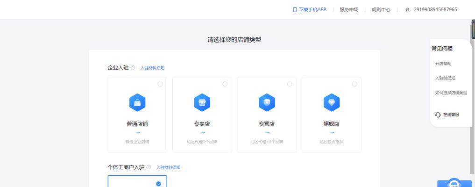
Task: Click the 普通店铺 shopping bag hexagon icon
Action: [137, 102]
